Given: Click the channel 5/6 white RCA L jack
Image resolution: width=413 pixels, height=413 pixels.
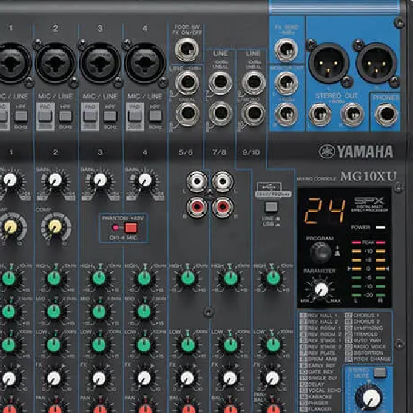Looking at the screenshot, I should 197,182.
